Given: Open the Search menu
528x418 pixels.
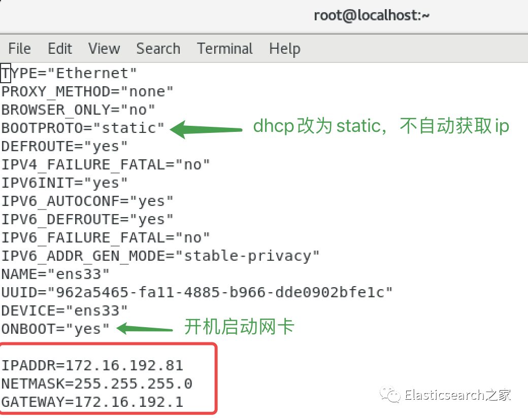Looking at the screenshot, I should pyautogui.click(x=158, y=49).
